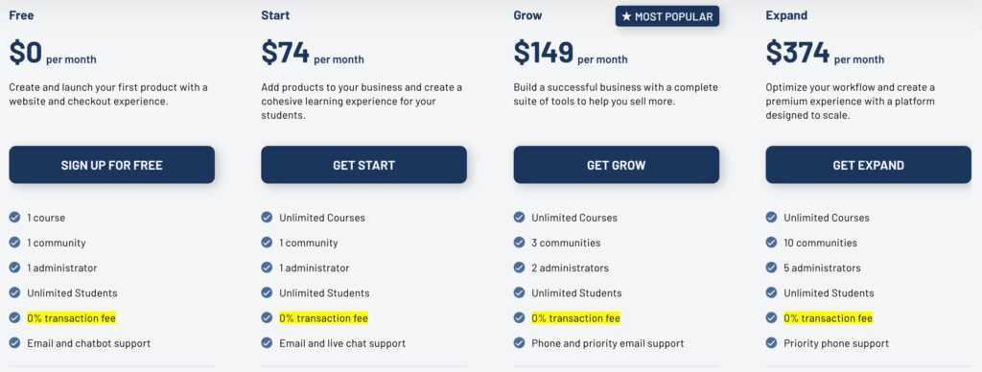The image size is (982, 372).
Task: Click the '$149 per month' Grow price
Action: tap(570, 53)
